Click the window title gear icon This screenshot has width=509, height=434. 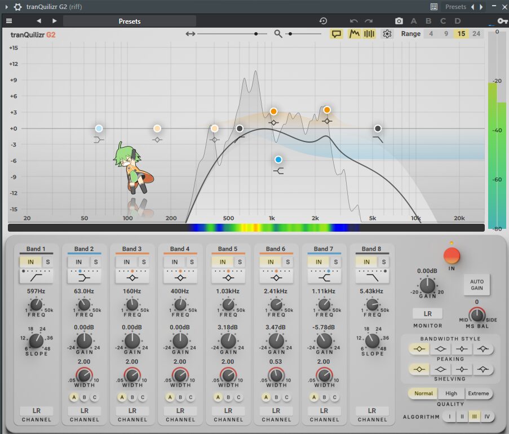click(17, 7)
